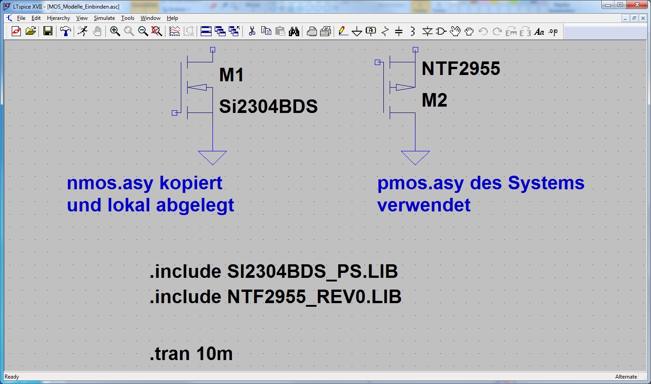Click the 'Ready' status bar text
Screen dimensions: 651x384
point(12,377)
